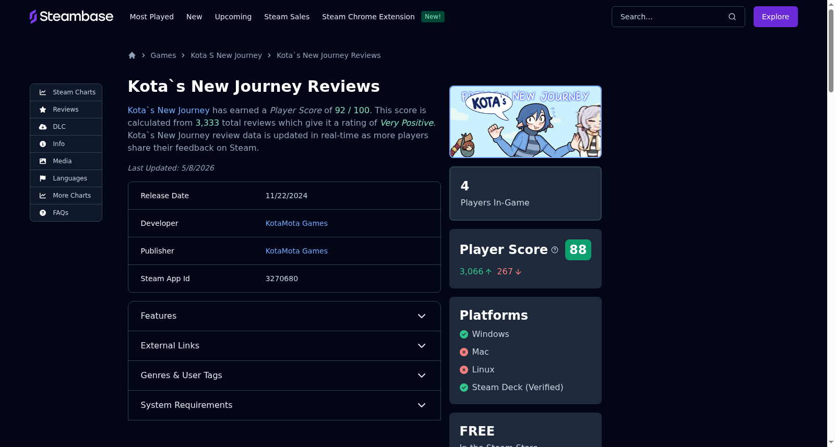Image resolution: width=835 pixels, height=447 pixels.
Task: Click the Reviews star icon
Action: (43, 110)
